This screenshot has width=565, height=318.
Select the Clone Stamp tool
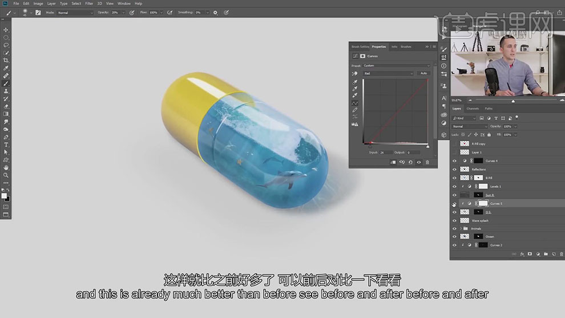click(x=6, y=91)
